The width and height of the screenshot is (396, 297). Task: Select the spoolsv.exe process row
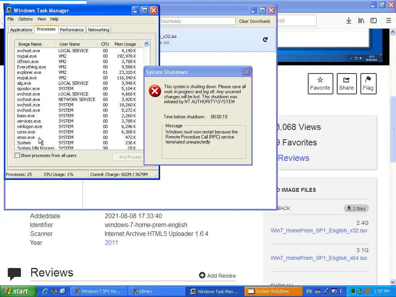(79, 89)
